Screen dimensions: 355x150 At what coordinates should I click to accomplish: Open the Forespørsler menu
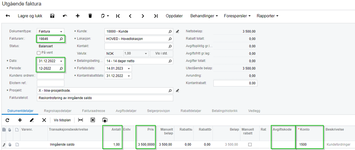(x=237, y=16)
